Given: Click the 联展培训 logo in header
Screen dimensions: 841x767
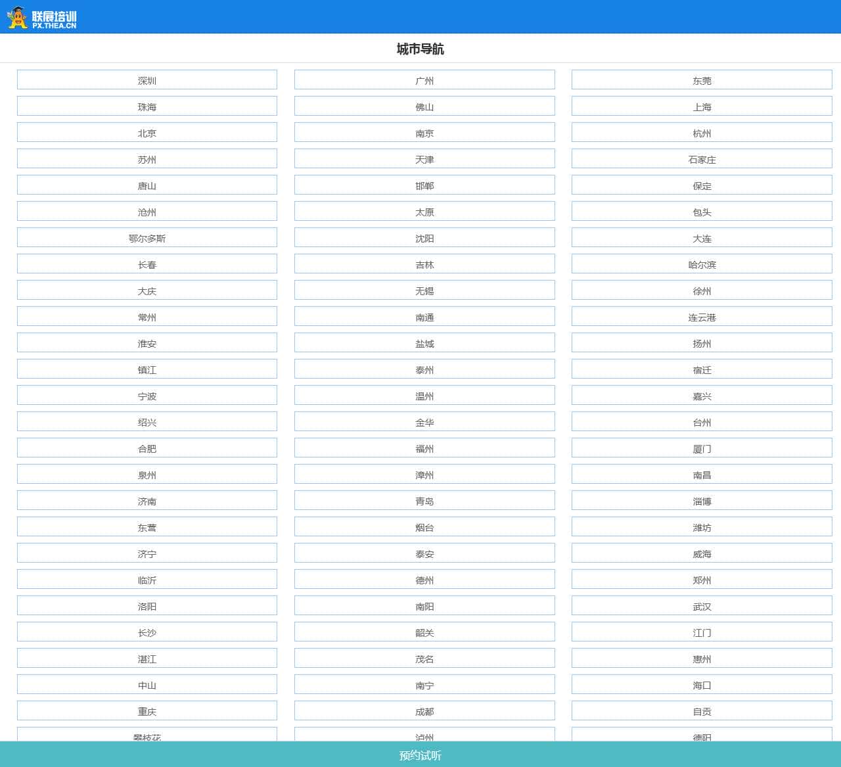Looking at the screenshot, I should 42,18.
